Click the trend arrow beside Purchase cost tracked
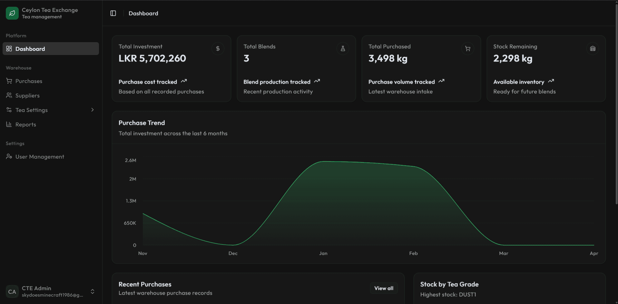 click(x=184, y=81)
